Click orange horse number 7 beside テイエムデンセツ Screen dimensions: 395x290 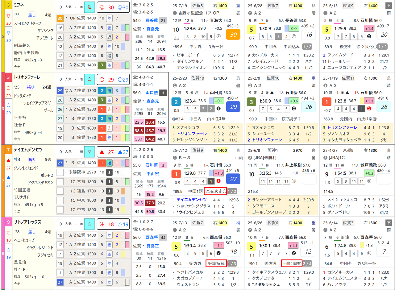click(9, 150)
